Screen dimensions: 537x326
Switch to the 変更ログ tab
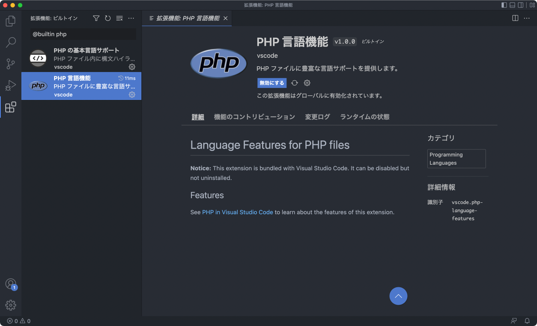(318, 117)
